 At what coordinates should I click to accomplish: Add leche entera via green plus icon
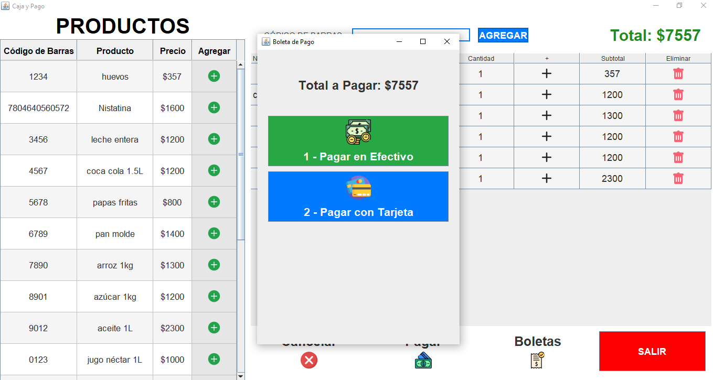214,139
